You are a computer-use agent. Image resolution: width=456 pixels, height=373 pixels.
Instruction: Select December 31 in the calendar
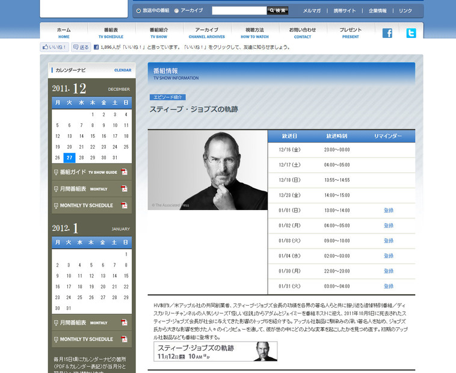115,158
